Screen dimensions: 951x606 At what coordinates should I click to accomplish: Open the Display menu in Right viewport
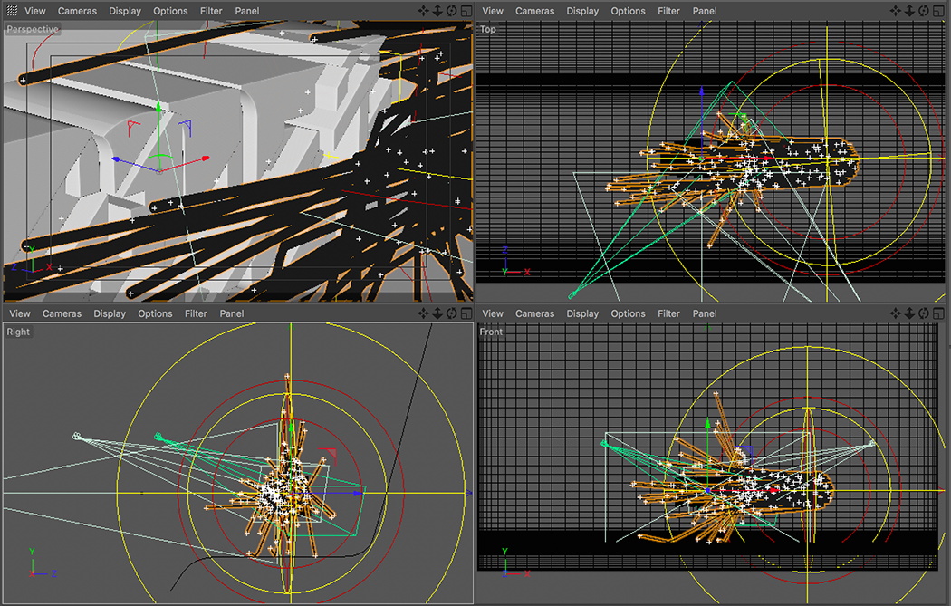point(110,313)
